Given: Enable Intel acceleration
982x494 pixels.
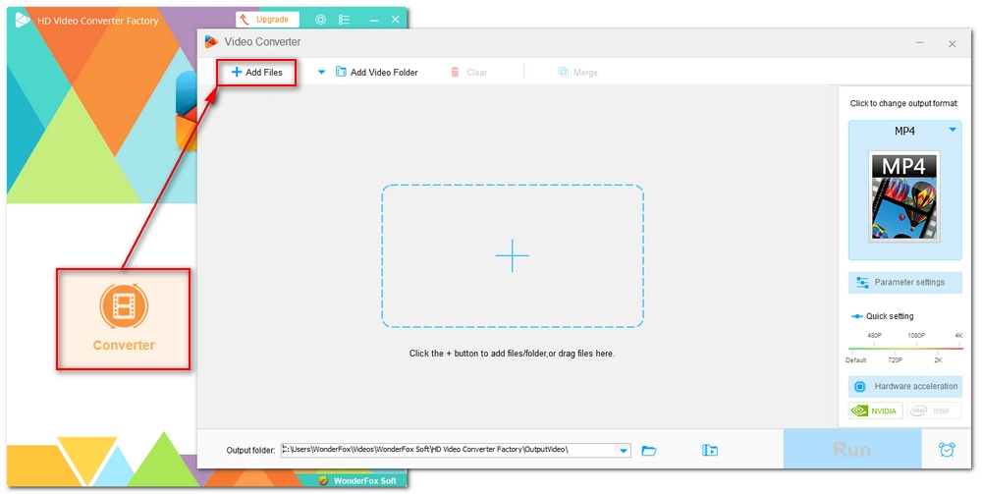Looking at the screenshot, I should coord(933,411).
